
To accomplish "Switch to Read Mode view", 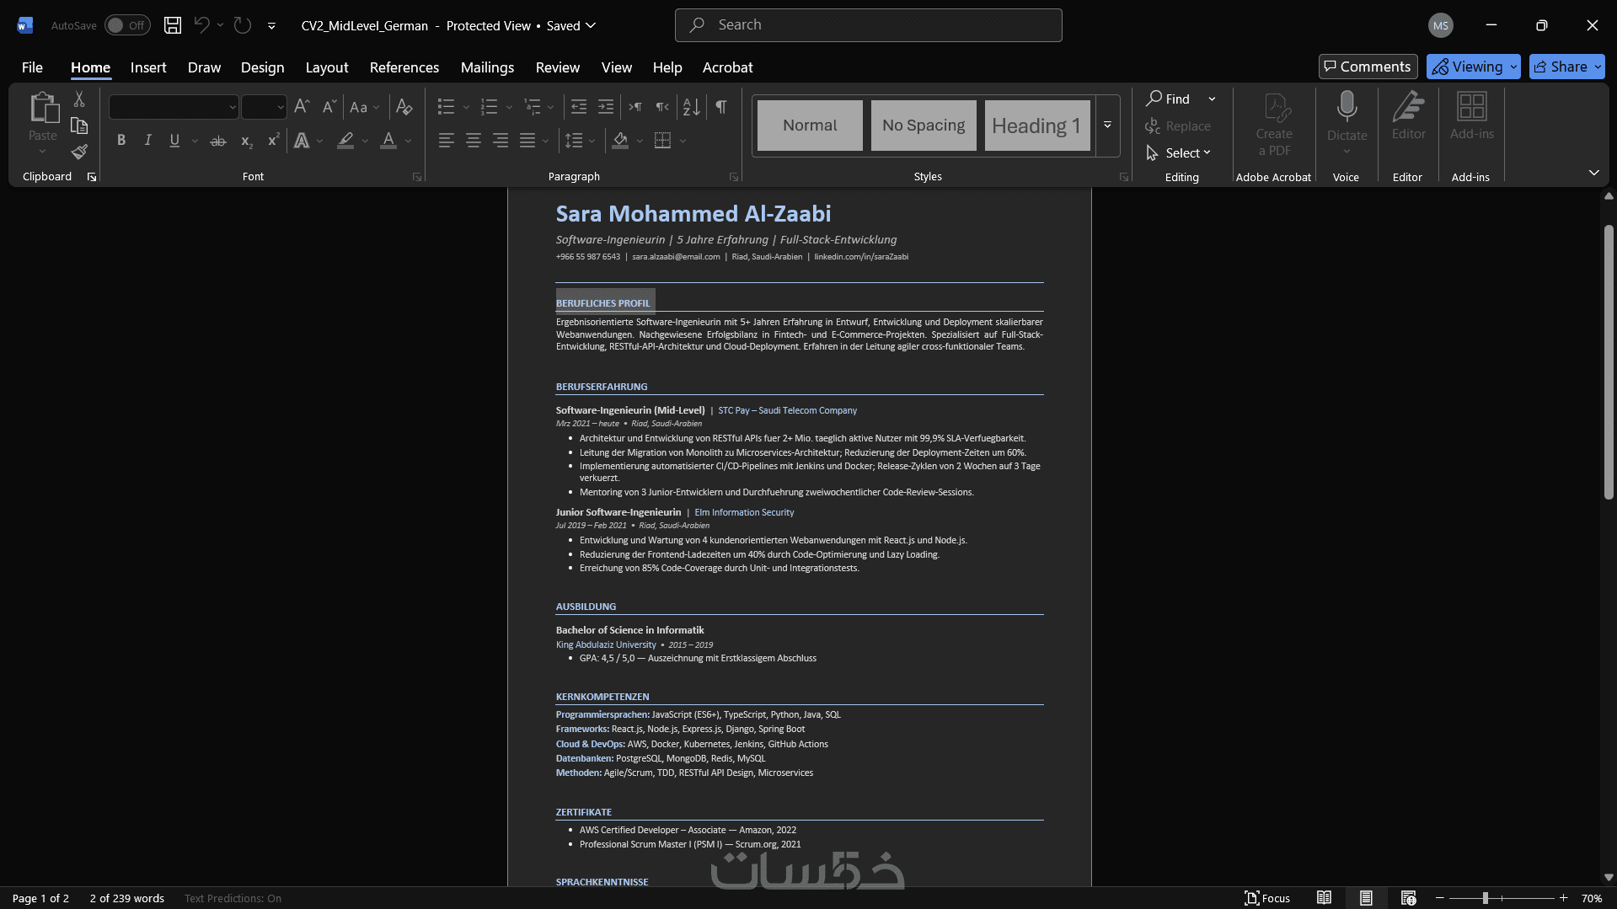I will pos(1325,898).
